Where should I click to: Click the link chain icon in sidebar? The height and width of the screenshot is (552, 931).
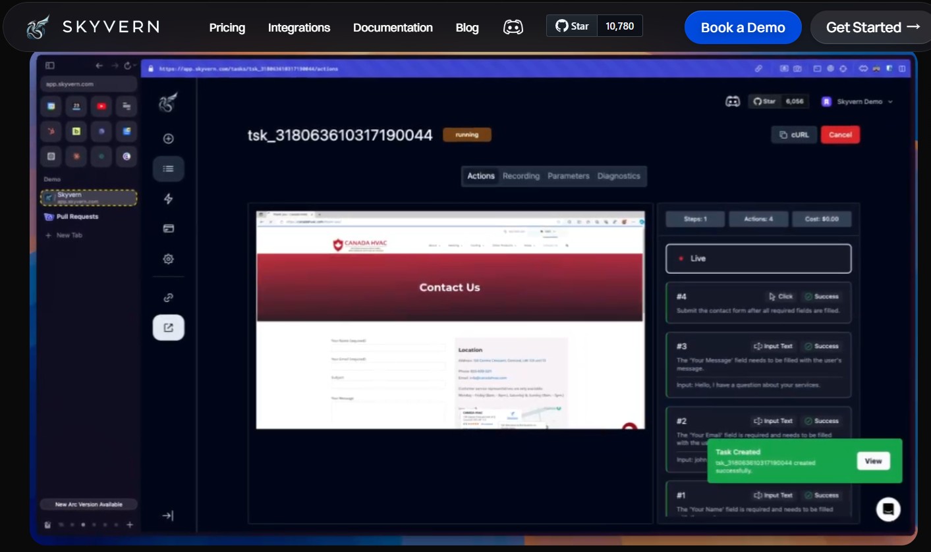tap(168, 297)
